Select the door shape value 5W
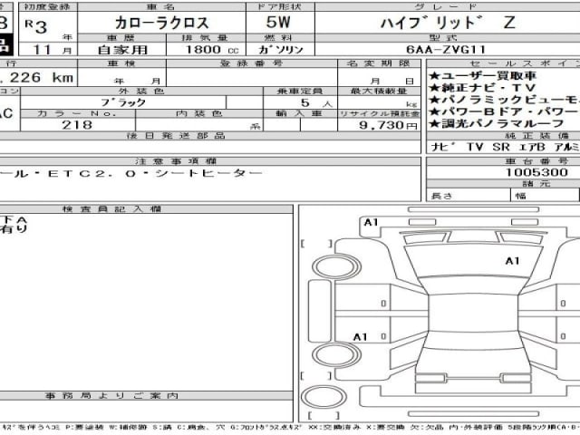 coord(278,22)
